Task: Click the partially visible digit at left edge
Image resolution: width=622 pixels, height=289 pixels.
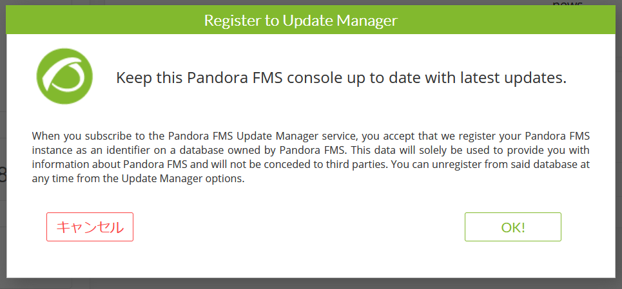Action: (x=3, y=175)
